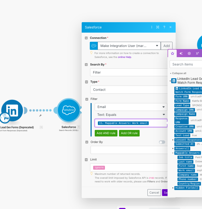Click the lightbulb hint icon under Limit
The width and height of the screenshot is (202, 209).
pos(92,174)
